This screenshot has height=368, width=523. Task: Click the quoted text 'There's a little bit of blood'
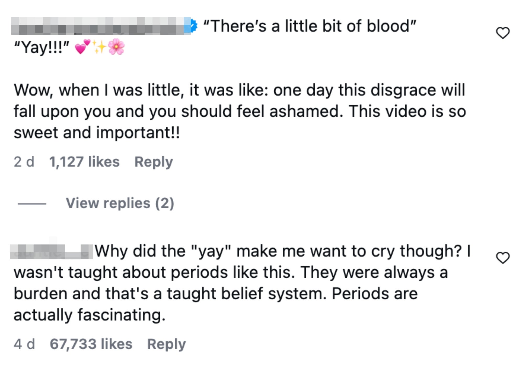(x=309, y=26)
